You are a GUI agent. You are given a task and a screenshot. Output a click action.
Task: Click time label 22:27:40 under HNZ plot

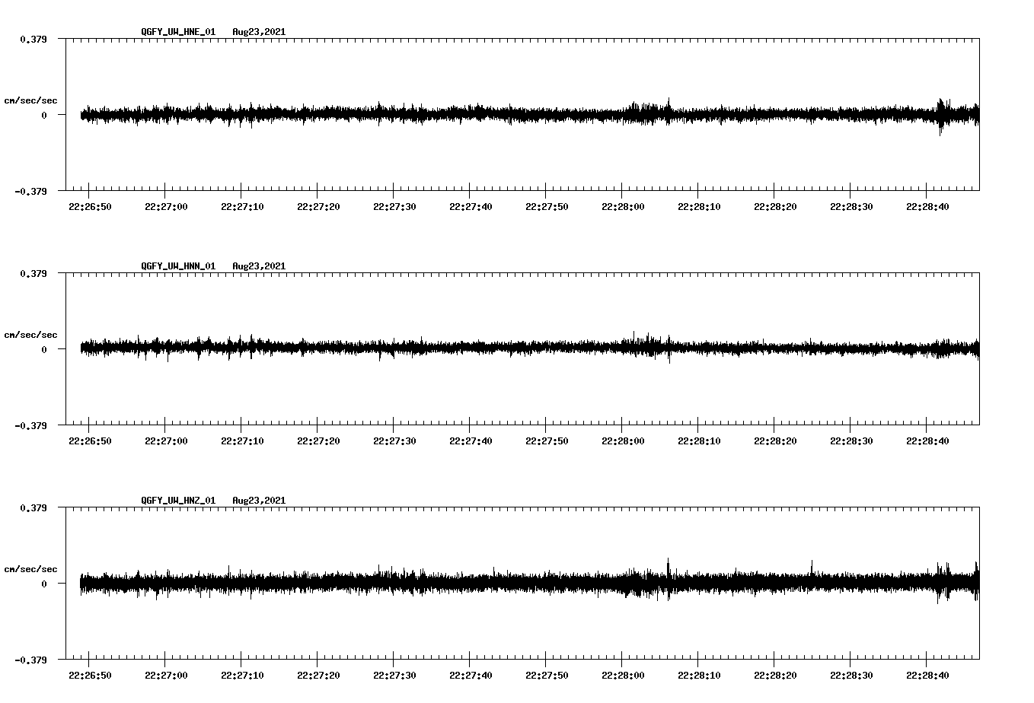471,676
